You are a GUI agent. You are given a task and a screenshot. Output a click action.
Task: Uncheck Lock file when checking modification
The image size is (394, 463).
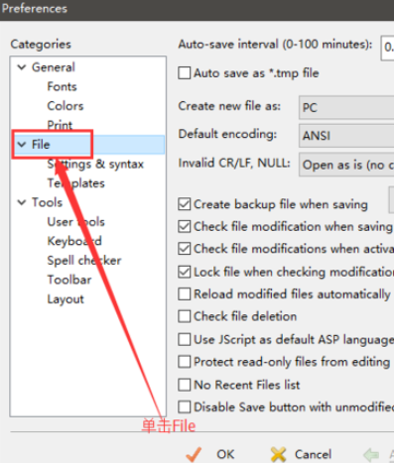coord(185,272)
